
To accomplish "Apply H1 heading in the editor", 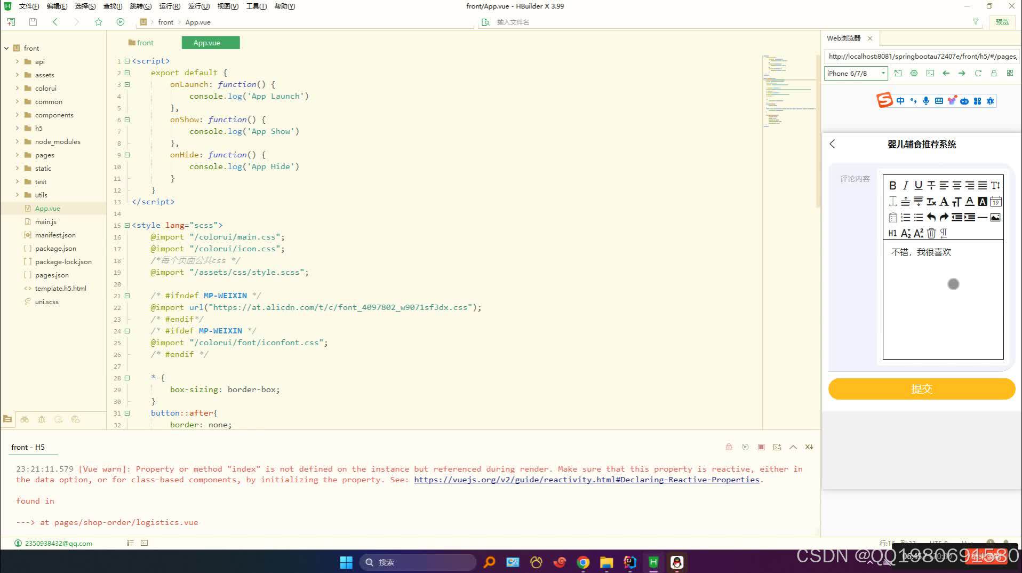I will tap(892, 233).
